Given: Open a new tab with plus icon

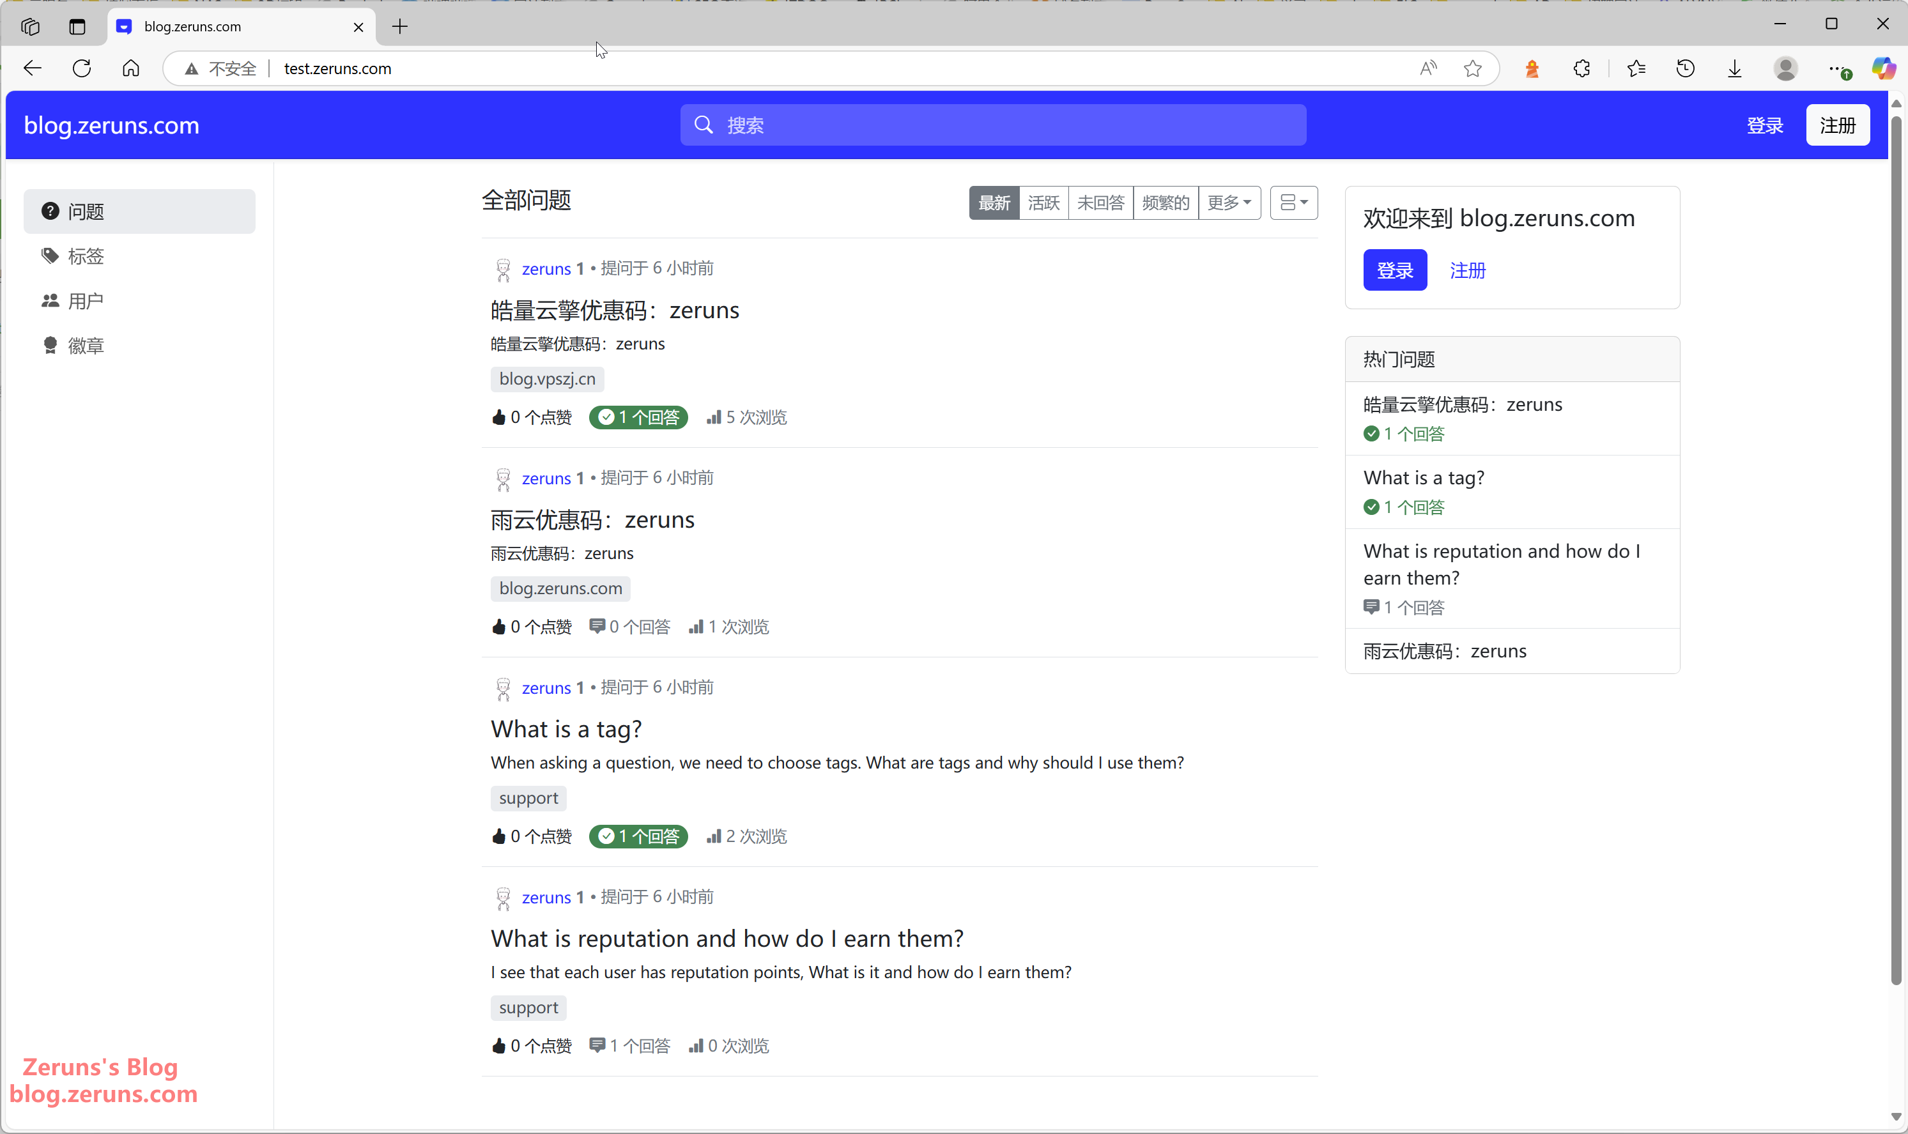Looking at the screenshot, I should pos(399,27).
